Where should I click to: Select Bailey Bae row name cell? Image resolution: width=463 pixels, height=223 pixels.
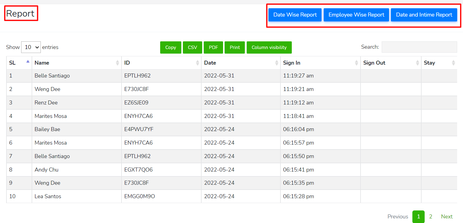coord(47,129)
